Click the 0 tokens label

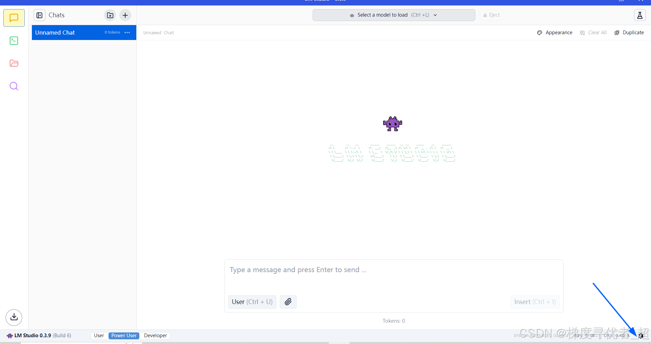(112, 33)
